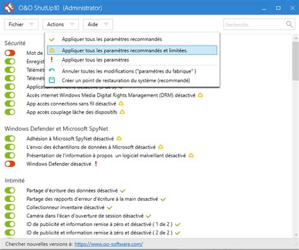The image size is (299, 250).
Task: Open the oo-software.com link
Action: tap(108, 244)
